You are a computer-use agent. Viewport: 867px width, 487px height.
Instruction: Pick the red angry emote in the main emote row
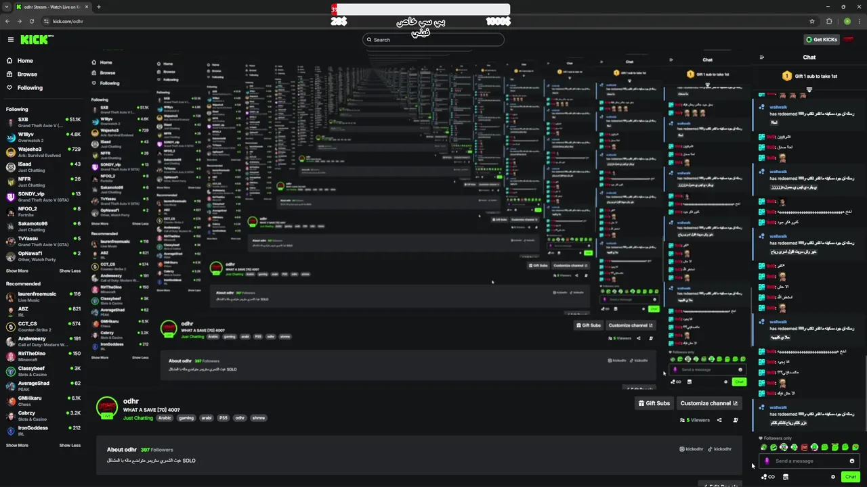pyautogui.click(x=804, y=447)
